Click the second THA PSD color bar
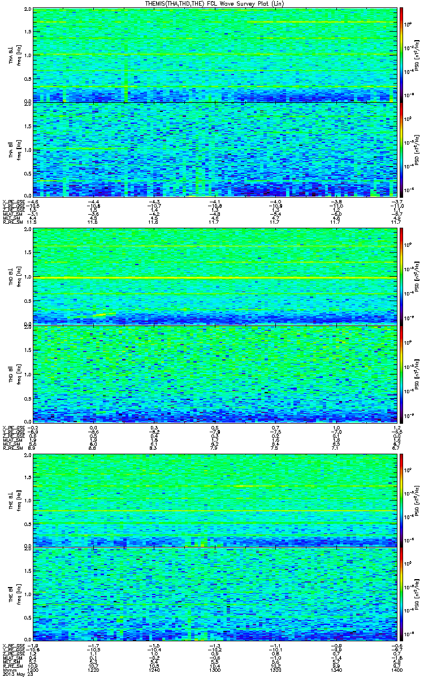The image size is (424, 678). 401,149
